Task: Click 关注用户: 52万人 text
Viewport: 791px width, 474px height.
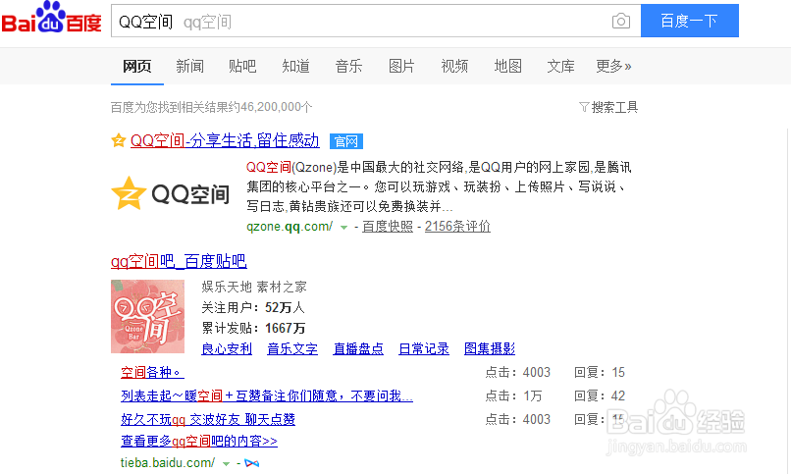Action: [x=253, y=307]
